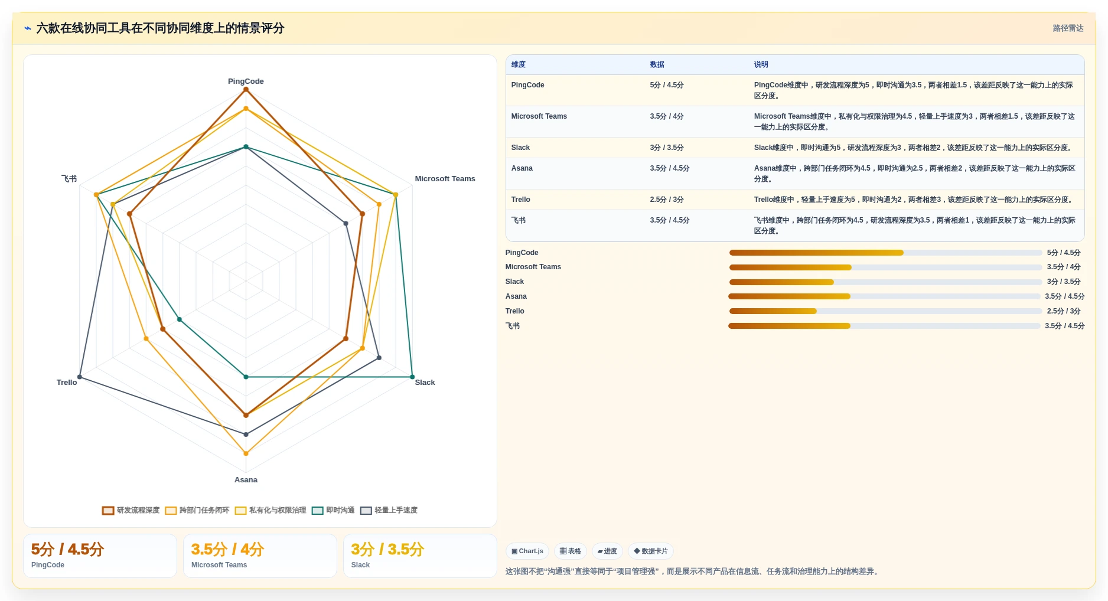Toggle the 跨部门任务闭环 legend swatch
The width and height of the screenshot is (1108, 601).
171,511
